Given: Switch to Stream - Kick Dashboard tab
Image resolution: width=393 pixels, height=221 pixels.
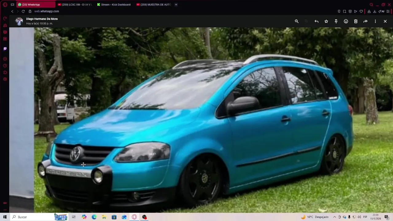Looking at the screenshot, I should click(x=114, y=5).
